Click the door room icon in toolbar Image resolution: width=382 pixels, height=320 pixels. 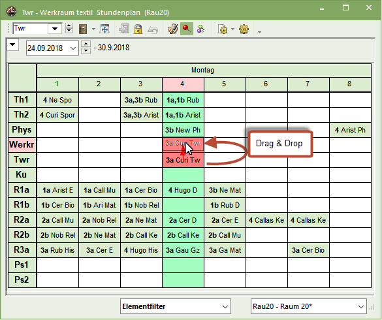[x=83, y=29]
